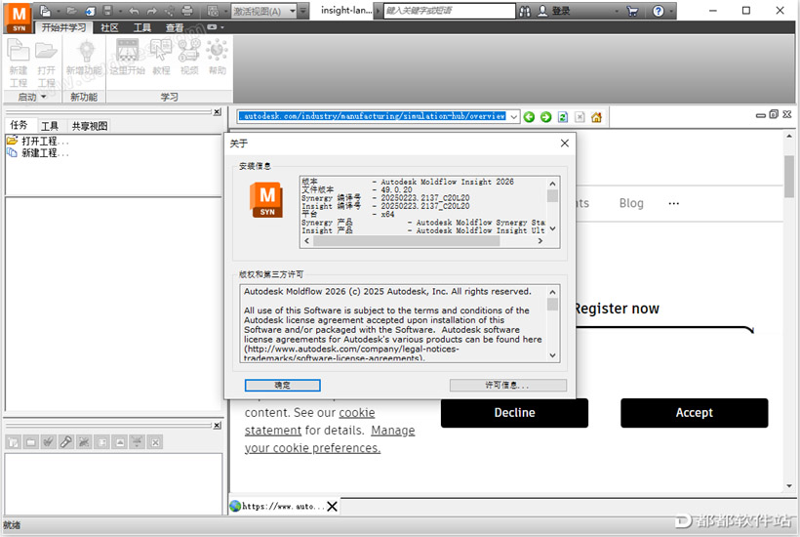Click 新建工程 ribbon button
Image resolution: width=800 pixels, height=537 pixels.
pyautogui.click(x=18, y=63)
